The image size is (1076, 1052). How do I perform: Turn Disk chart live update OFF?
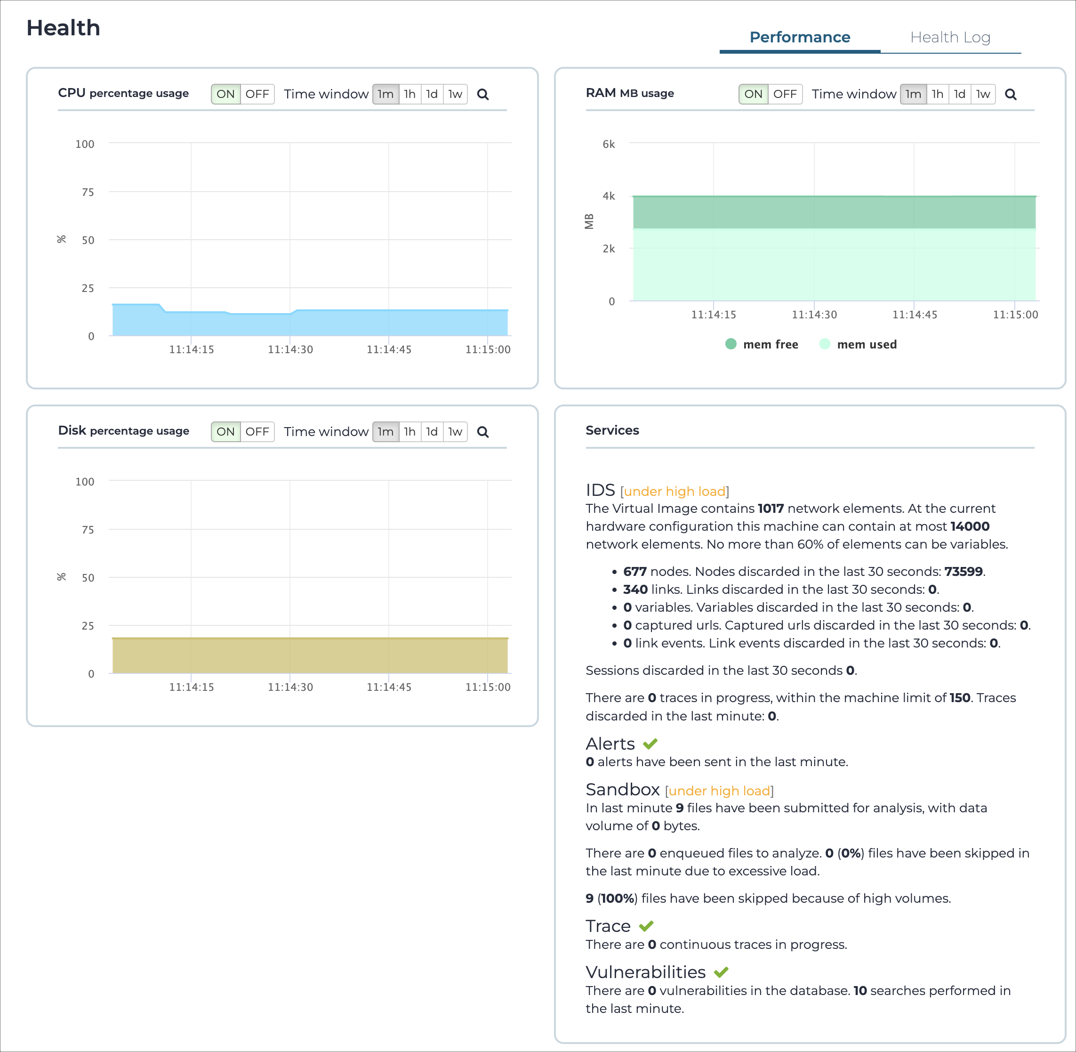[257, 431]
